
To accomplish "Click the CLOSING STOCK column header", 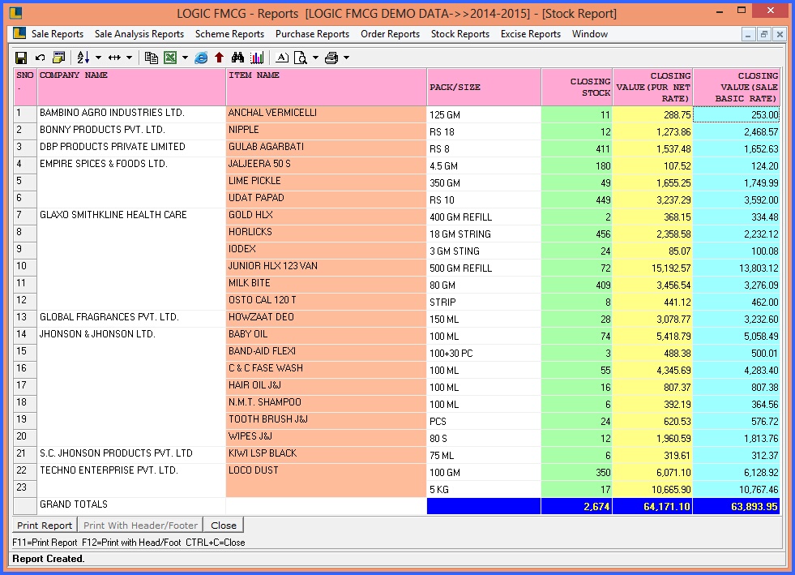I will pos(577,87).
